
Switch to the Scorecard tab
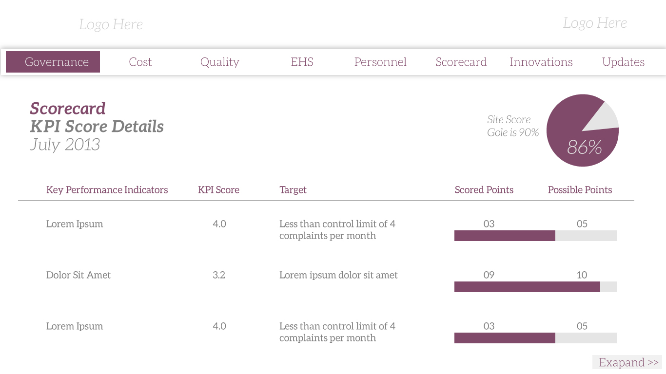461,62
